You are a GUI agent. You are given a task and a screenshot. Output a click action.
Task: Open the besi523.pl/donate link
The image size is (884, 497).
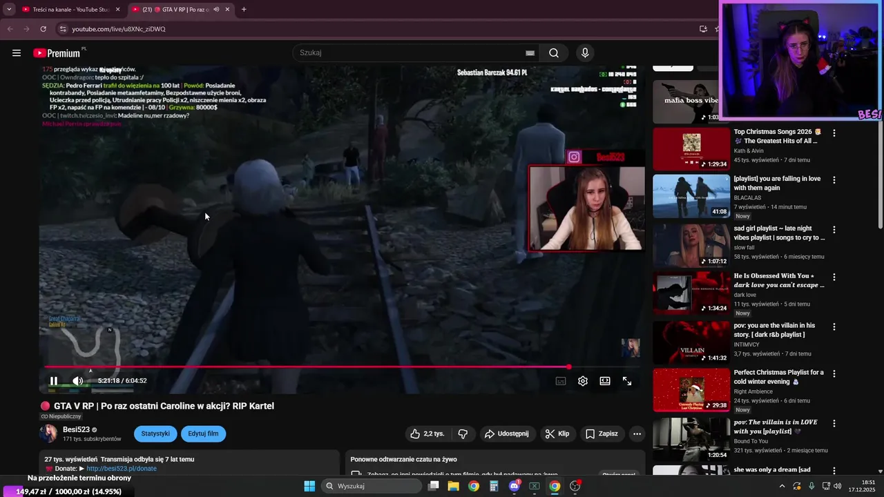122,469
